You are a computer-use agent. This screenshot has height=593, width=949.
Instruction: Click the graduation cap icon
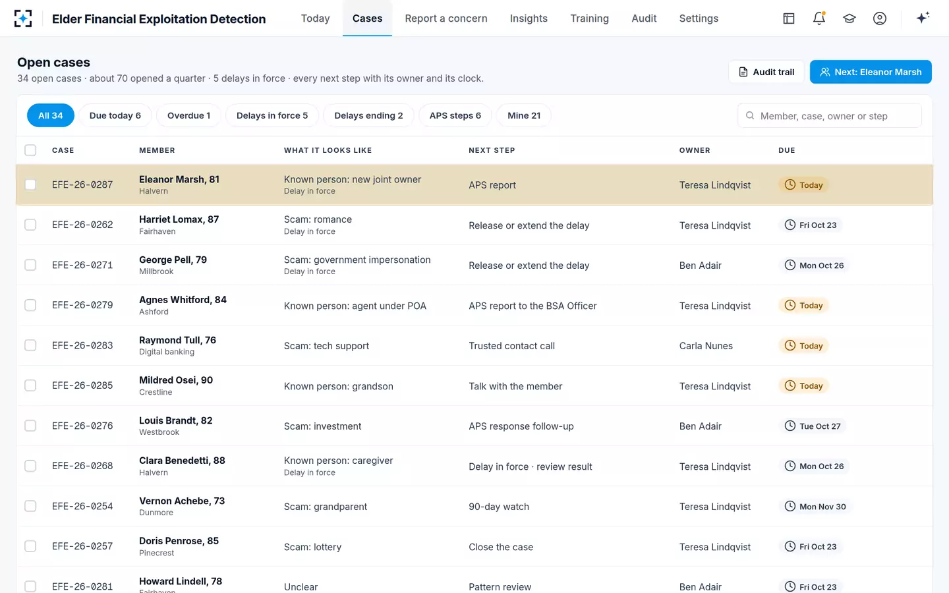point(849,18)
